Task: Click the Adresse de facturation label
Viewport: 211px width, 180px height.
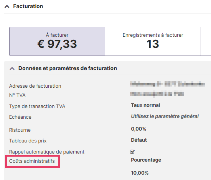Action: click(x=35, y=86)
